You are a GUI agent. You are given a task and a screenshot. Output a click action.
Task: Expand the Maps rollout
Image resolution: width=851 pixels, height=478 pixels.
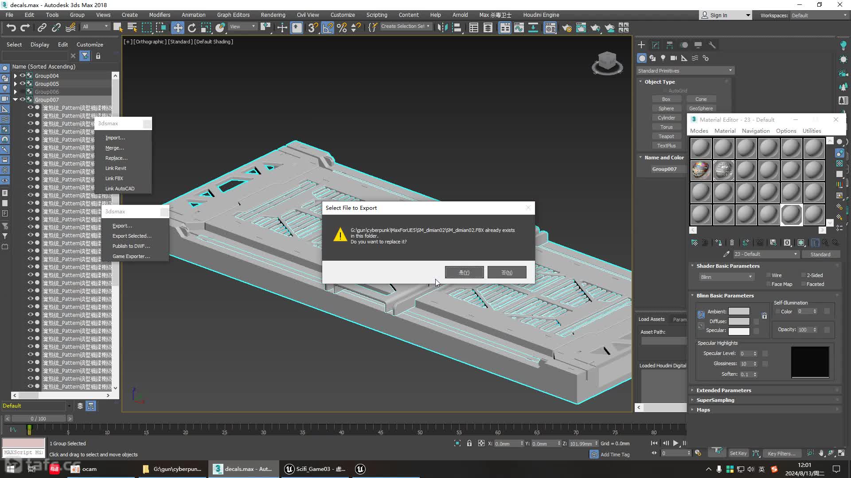point(703,410)
